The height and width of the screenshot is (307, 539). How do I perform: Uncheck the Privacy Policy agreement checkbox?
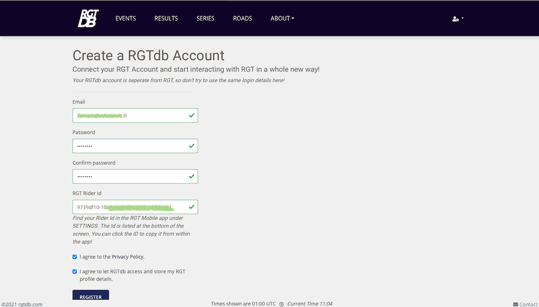tap(75, 257)
